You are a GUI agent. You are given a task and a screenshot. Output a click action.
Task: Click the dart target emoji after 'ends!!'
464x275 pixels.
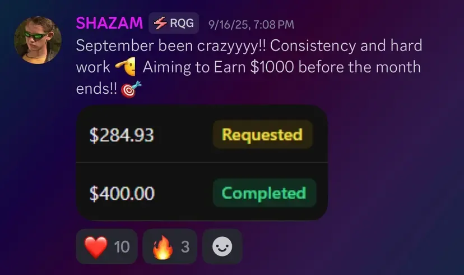coord(131,89)
